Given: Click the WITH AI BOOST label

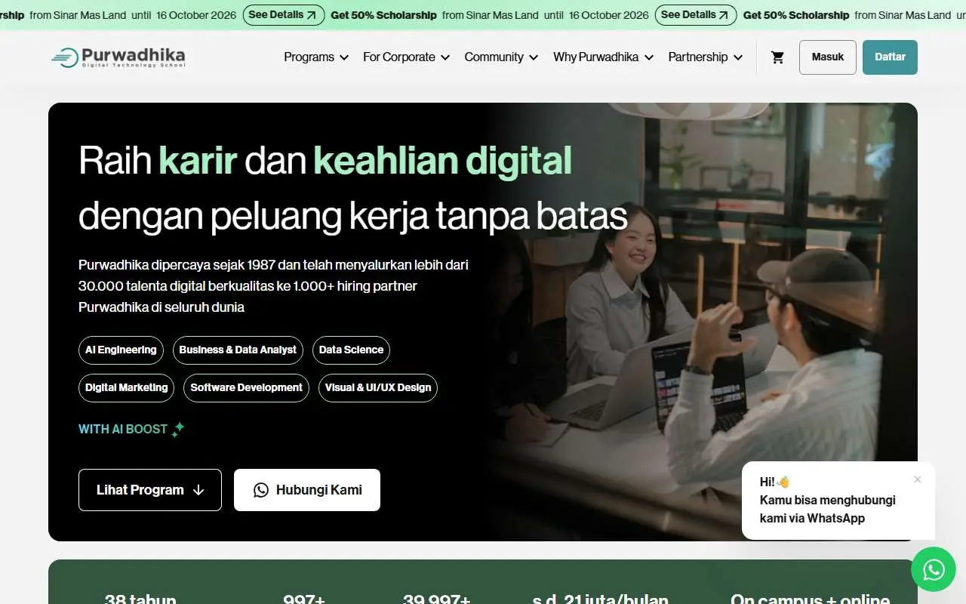Looking at the screenshot, I should pos(131,430).
